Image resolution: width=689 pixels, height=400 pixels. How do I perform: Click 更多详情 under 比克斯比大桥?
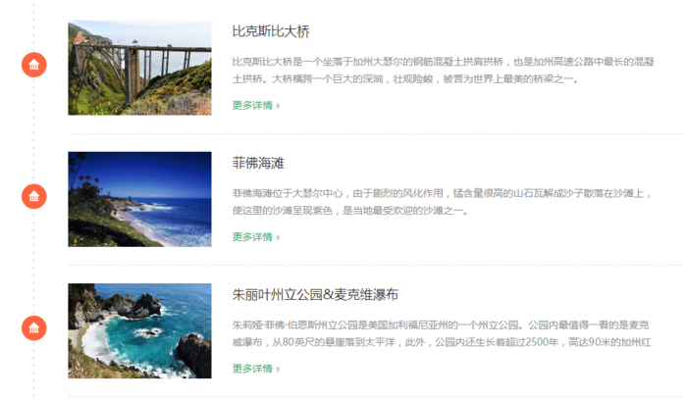click(252, 105)
